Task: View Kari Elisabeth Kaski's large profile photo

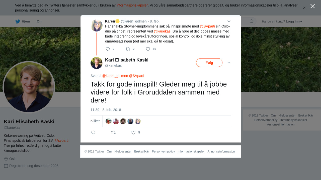Action: click(29, 87)
